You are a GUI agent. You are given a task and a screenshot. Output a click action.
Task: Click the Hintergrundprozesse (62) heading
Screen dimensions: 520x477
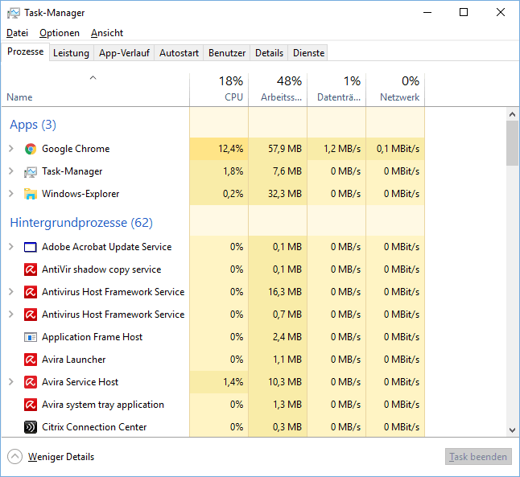pos(81,223)
